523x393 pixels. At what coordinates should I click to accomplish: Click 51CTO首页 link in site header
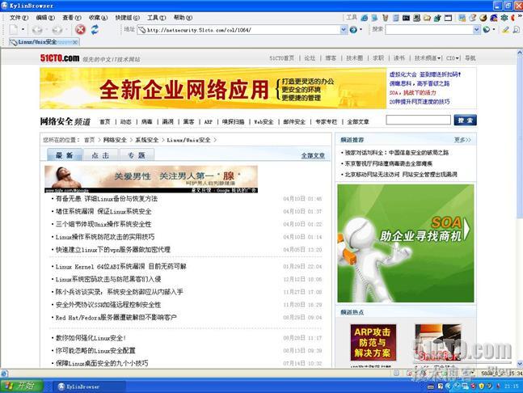point(282,58)
